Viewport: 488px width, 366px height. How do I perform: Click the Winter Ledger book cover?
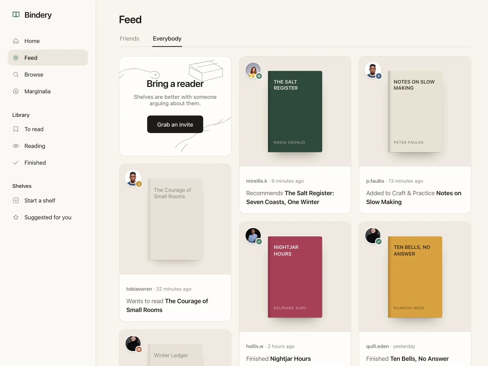(175, 355)
